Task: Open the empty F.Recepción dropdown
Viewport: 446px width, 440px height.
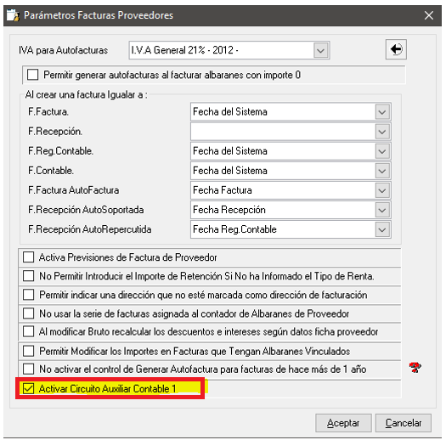Action: click(382, 132)
